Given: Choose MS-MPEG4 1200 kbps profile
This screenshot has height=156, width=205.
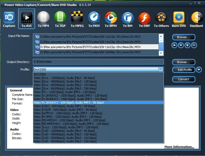Looking at the screenshot, I should click(98, 120).
